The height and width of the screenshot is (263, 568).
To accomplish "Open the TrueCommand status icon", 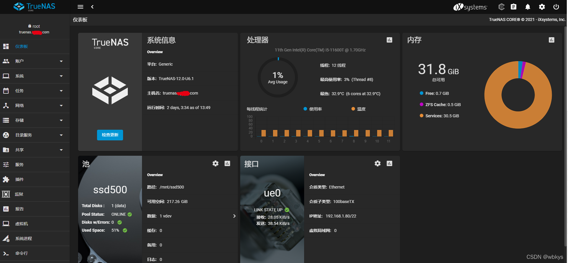I will [x=501, y=7].
